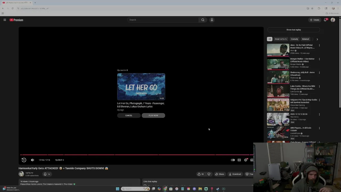341x192 pixels.
Task: Click the video progress bar
Action: [x=136, y=155]
